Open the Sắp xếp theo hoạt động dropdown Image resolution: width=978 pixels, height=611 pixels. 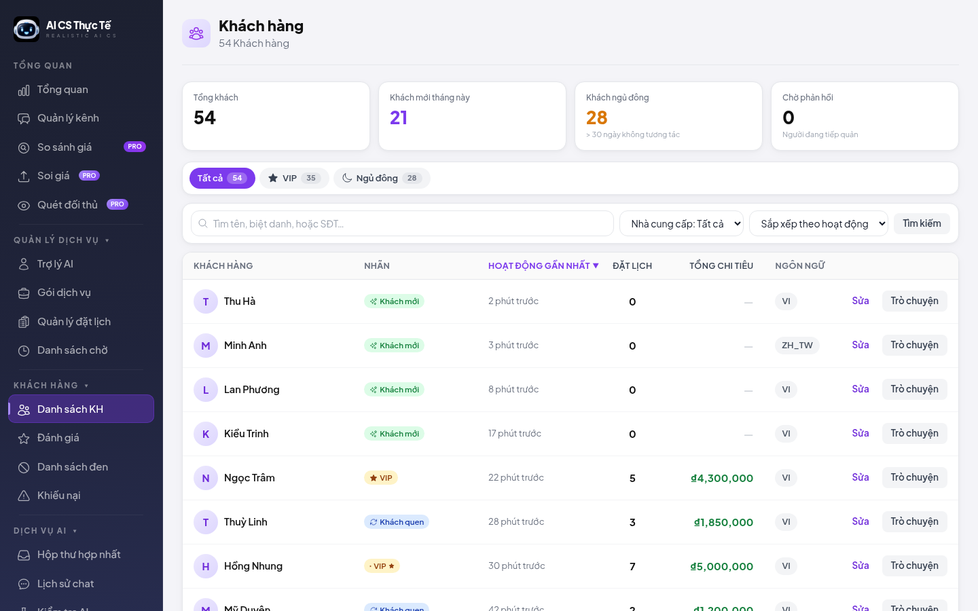[x=818, y=223]
